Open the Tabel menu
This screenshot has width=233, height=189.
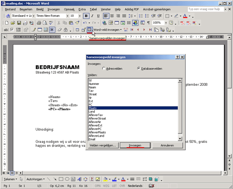93,8
